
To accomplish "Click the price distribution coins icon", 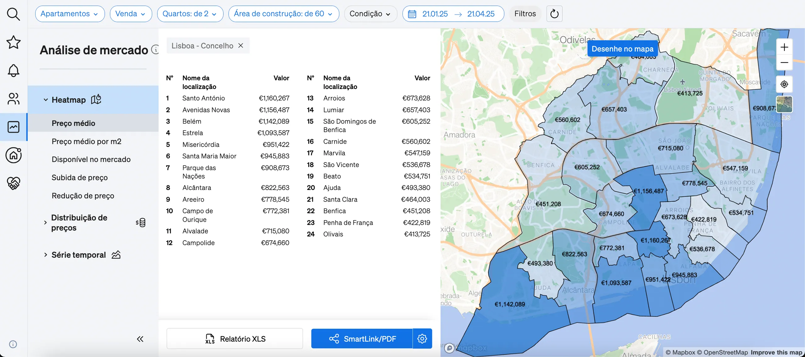I will (x=141, y=222).
